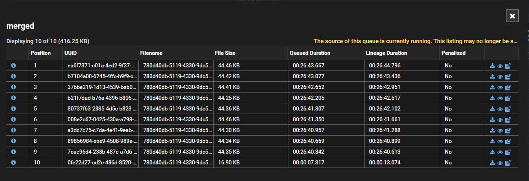529x181 pixels.
Task: Open details info for position 5 flowfile
Action: [14, 109]
